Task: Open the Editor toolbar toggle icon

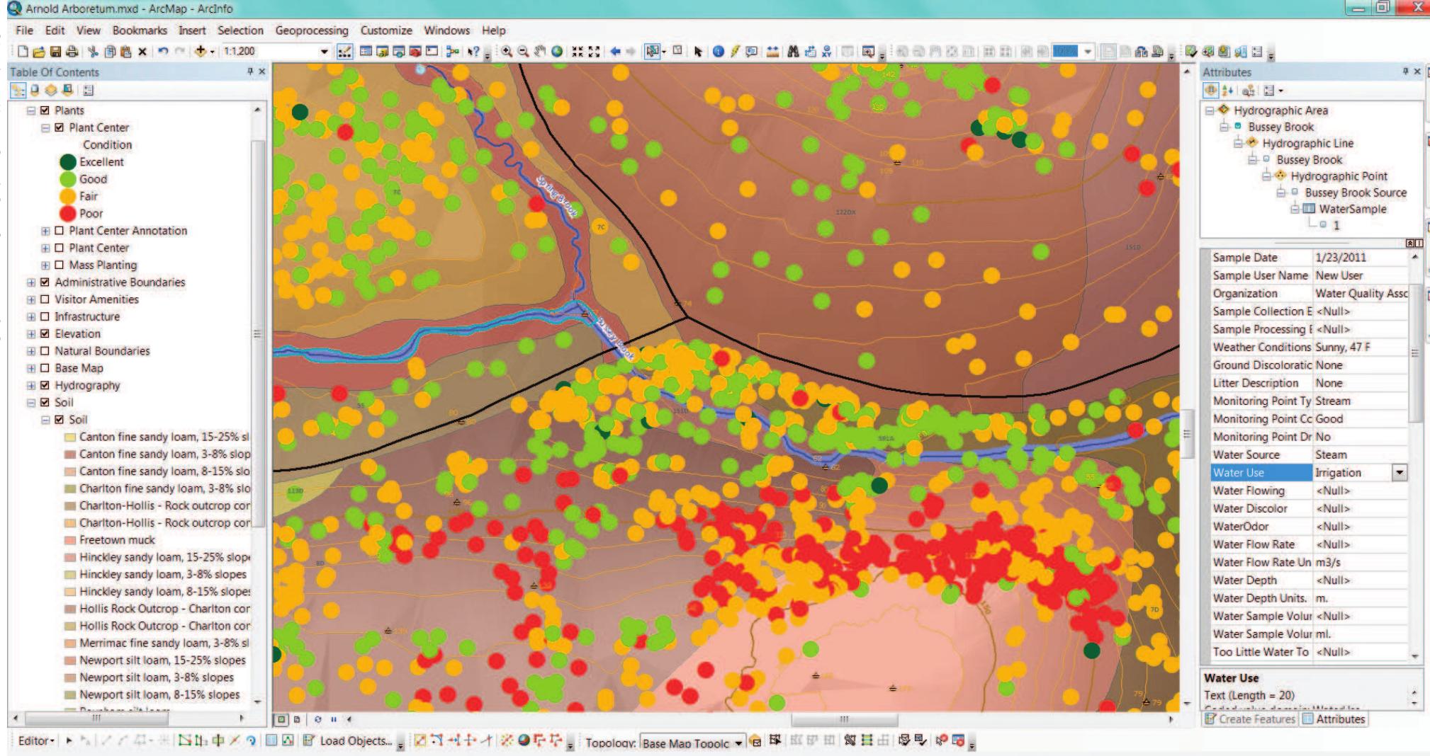Action: [x=344, y=51]
